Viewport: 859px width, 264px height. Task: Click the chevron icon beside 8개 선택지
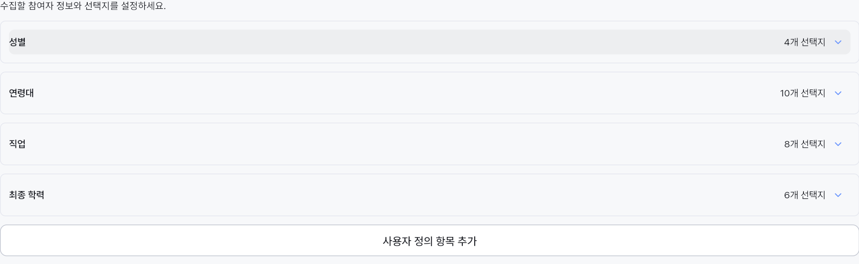(x=838, y=144)
